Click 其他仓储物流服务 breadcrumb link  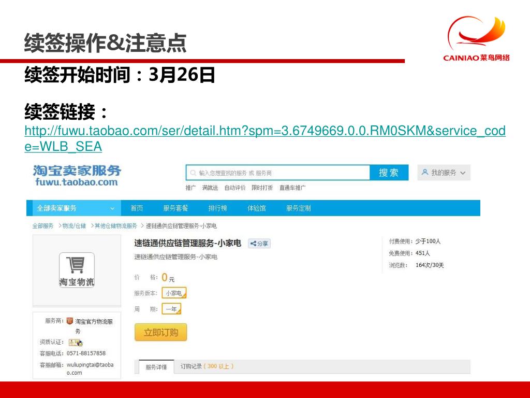[116, 226]
